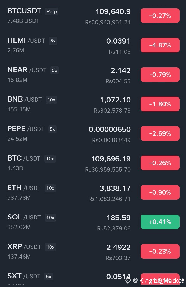The height and width of the screenshot is (287, 186).
Task: Click the HEMI -4.87% change button
Action: pyautogui.click(x=160, y=45)
